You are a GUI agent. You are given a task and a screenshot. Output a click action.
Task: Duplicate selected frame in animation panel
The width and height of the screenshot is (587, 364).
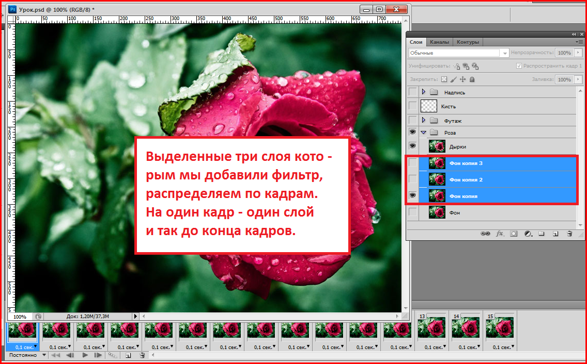[x=128, y=355]
